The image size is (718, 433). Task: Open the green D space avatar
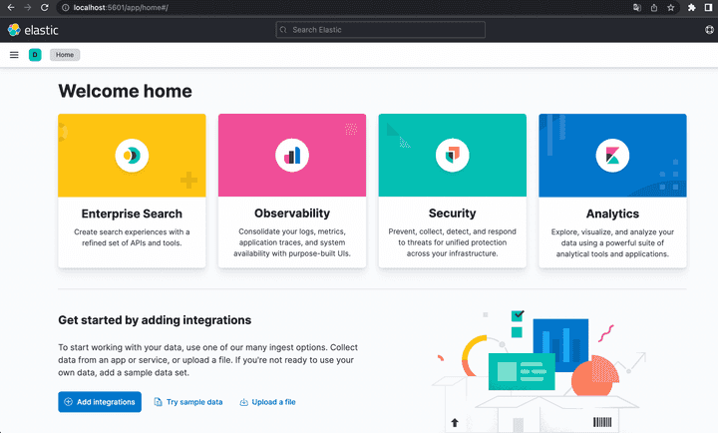35,55
